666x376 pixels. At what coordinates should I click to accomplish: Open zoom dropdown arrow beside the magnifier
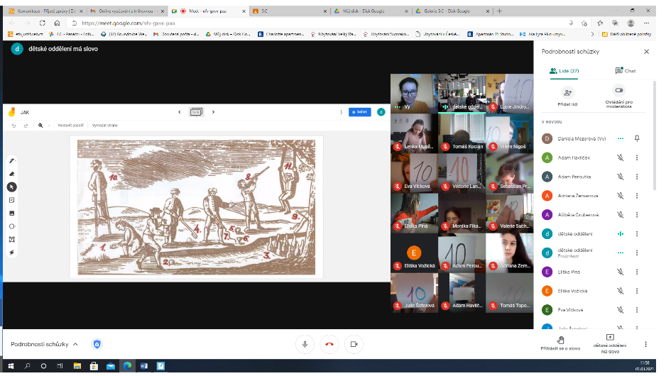click(49, 125)
